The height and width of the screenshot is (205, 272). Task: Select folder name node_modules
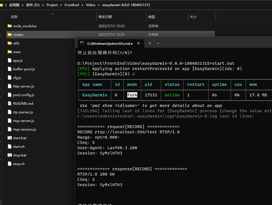point(25,26)
